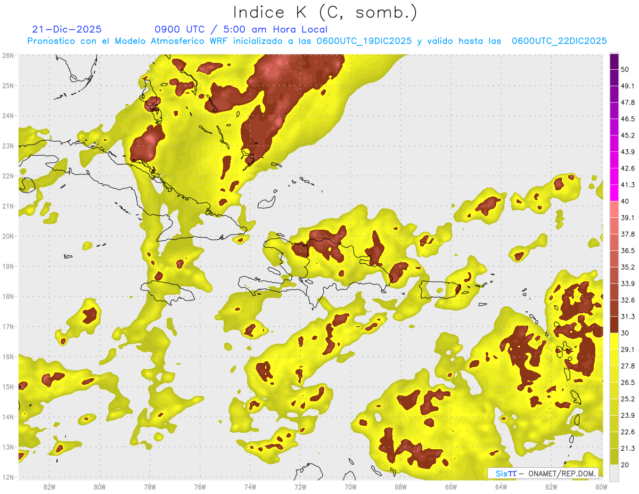Click the 80W longitude axis label
The image size is (639, 494).
tap(100, 487)
